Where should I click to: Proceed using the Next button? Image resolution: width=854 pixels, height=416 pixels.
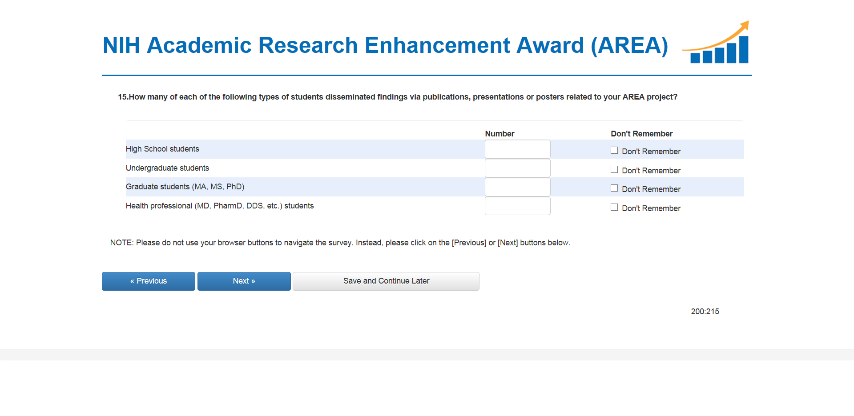click(x=244, y=281)
